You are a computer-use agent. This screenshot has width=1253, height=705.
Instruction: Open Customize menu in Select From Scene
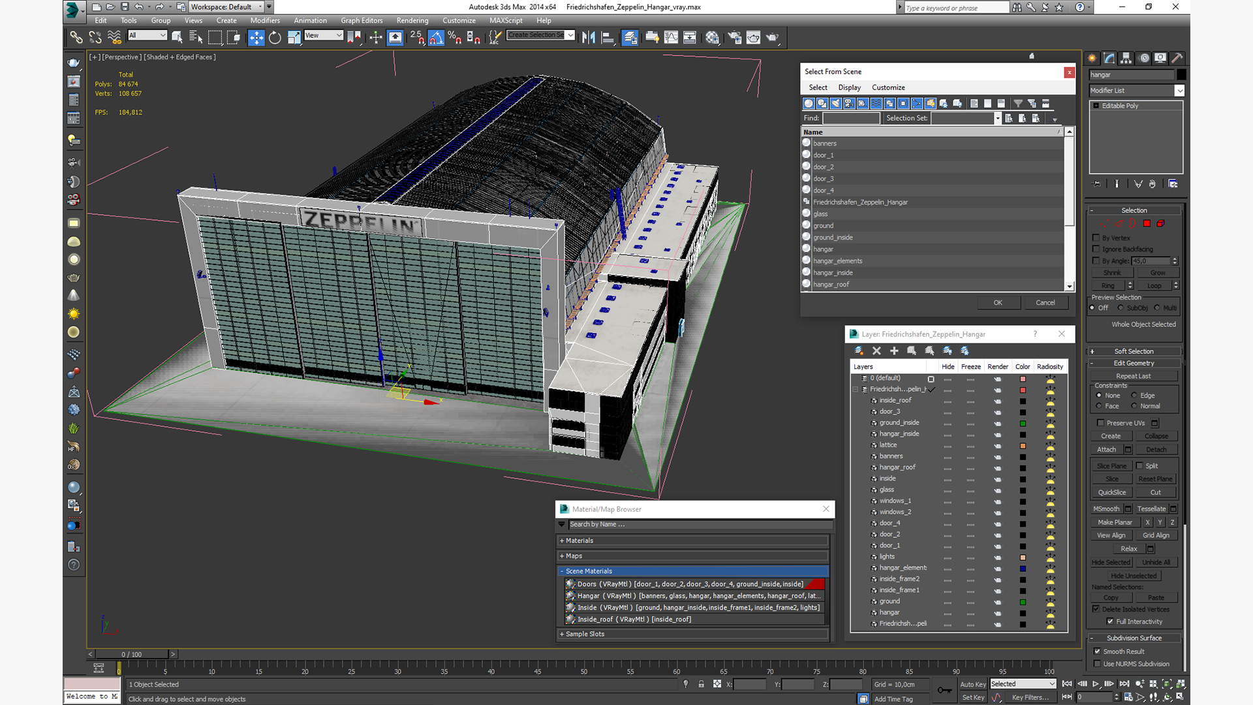click(888, 87)
